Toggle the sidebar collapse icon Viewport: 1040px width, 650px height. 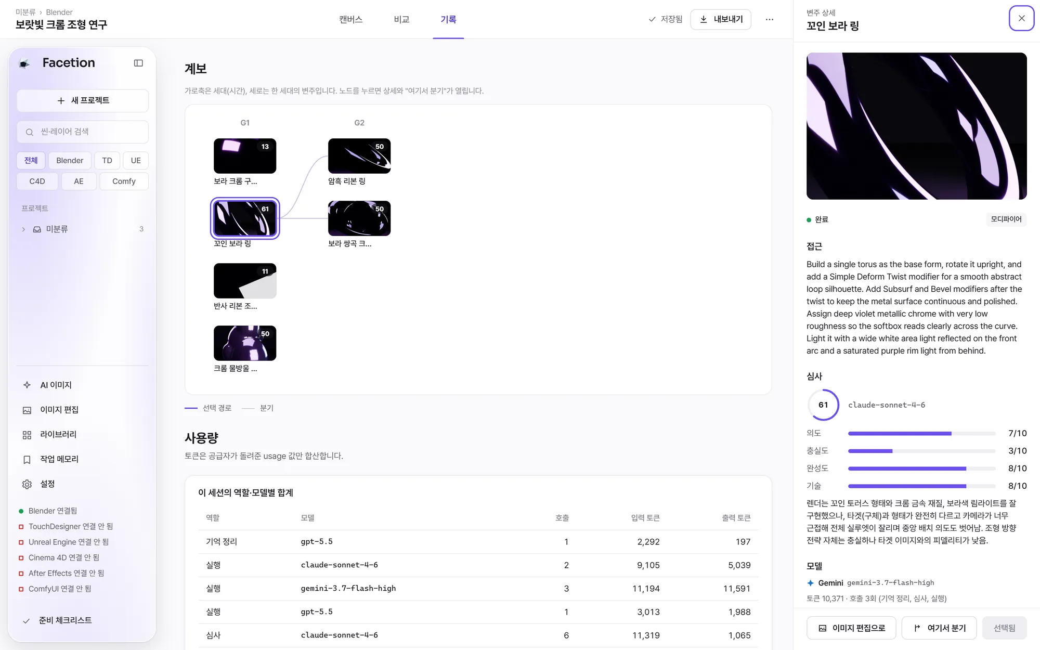click(138, 63)
